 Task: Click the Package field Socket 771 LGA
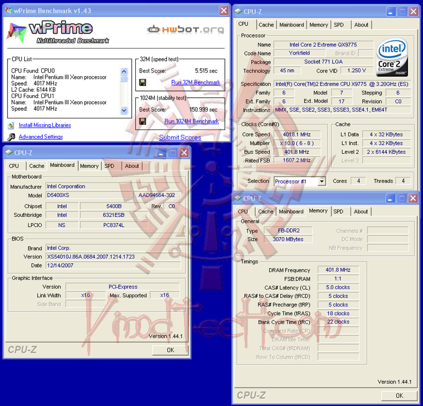[323, 62]
